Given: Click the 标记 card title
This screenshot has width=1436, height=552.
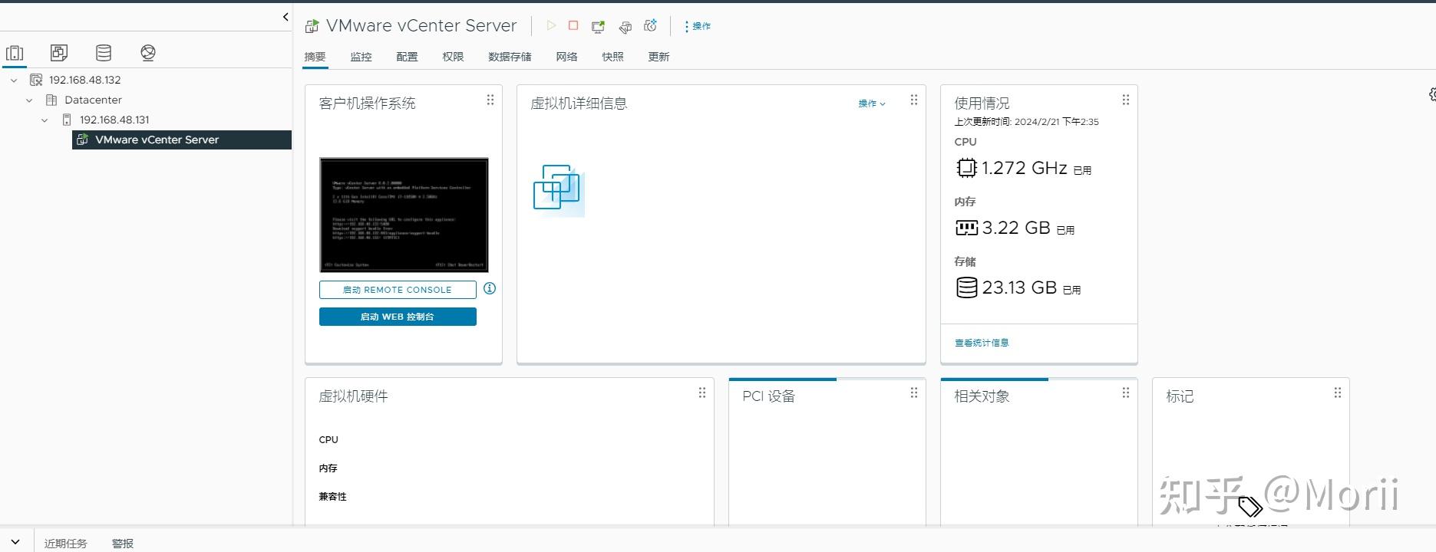Looking at the screenshot, I should pyautogui.click(x=1180, y=396).
